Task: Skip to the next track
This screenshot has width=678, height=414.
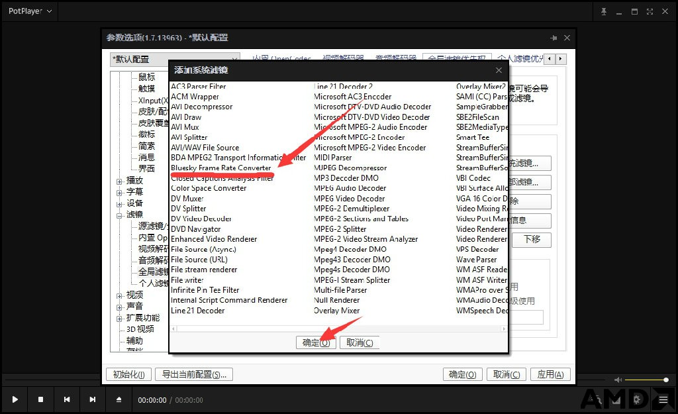Action: tap(93, 399)
